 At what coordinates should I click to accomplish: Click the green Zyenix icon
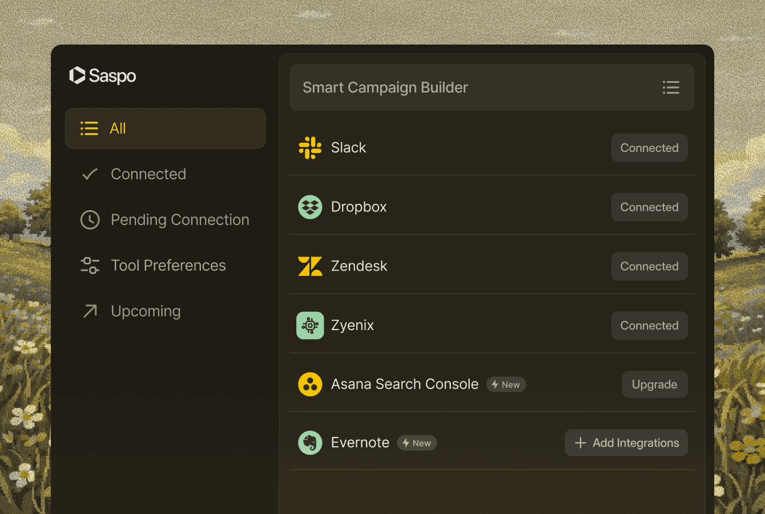pyautogui.click(x=310, y=325)
